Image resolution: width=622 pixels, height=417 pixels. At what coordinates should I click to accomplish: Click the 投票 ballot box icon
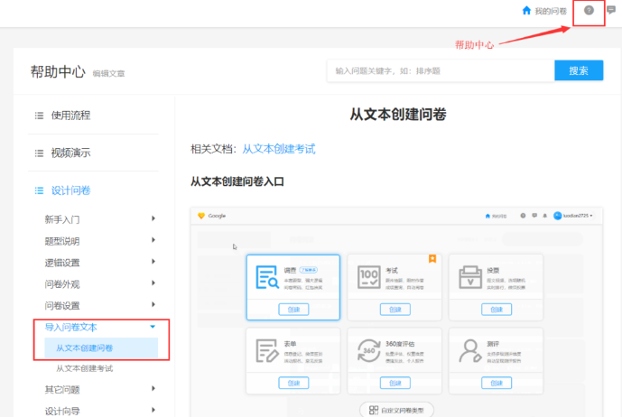pyautogui.click(x=470, y=277)
